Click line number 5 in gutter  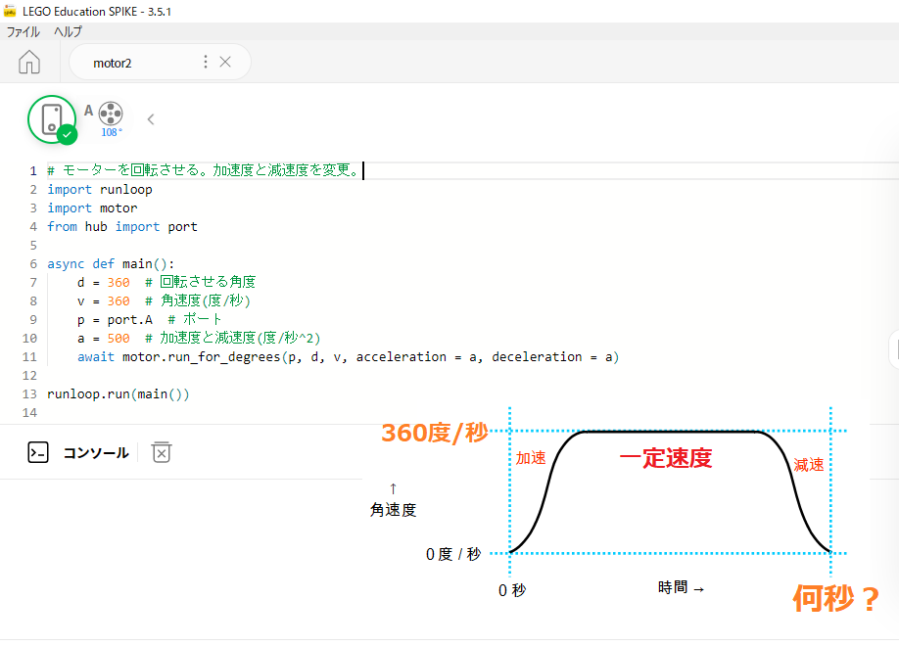click(x=33, y=246)
